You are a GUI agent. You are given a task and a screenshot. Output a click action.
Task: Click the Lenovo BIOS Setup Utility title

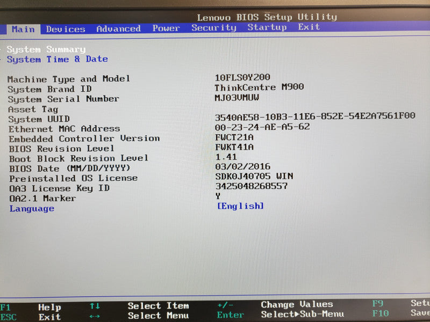pos(267,17)
